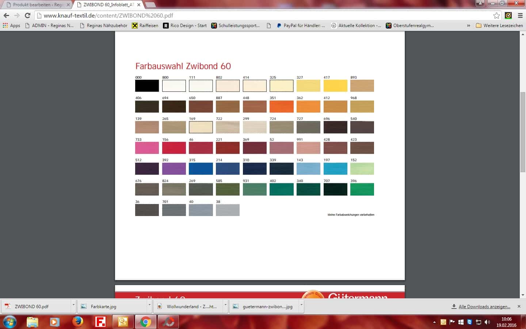Open the Weitere Lesezeichen folder
This screenshot has height=329, width=526.
[499, 26]
